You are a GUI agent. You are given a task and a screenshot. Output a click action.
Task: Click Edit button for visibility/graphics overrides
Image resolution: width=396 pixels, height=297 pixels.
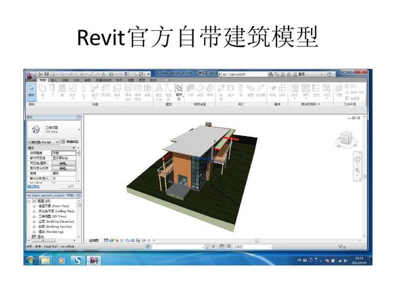point(64,163)
